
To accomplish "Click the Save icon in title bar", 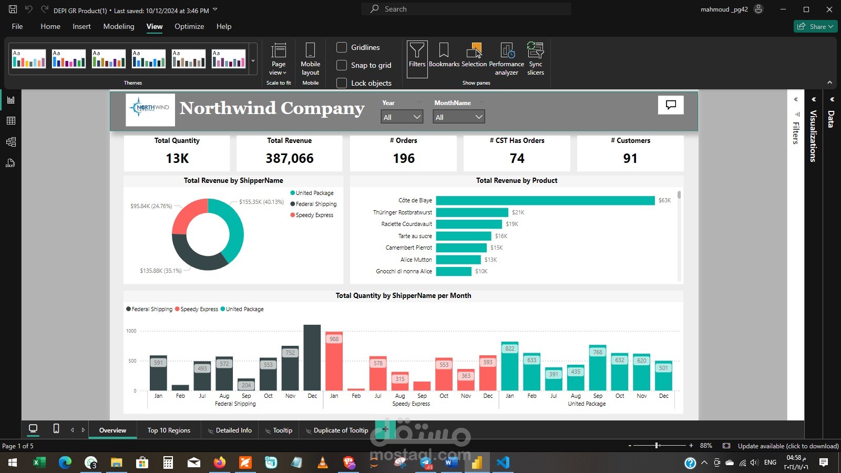I will coord(13,9).
